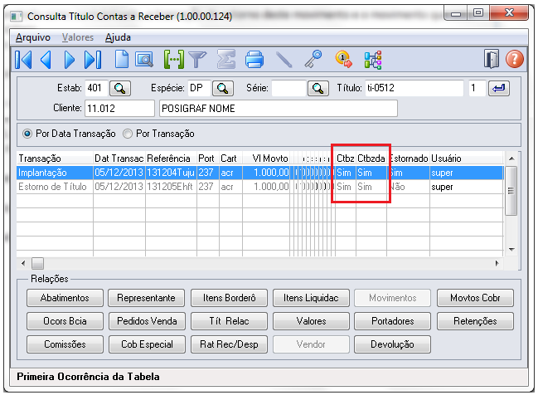Go to next record arrow
This screenshot has height=395, width=538.
coord(70,60)
